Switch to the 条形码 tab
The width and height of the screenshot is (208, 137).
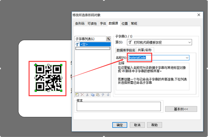tap(80, 24)
